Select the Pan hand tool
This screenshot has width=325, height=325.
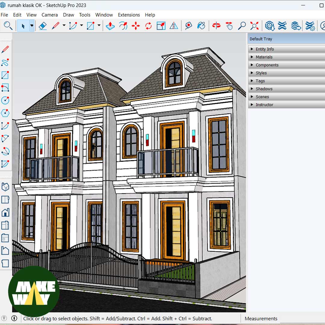pos(229,26)
